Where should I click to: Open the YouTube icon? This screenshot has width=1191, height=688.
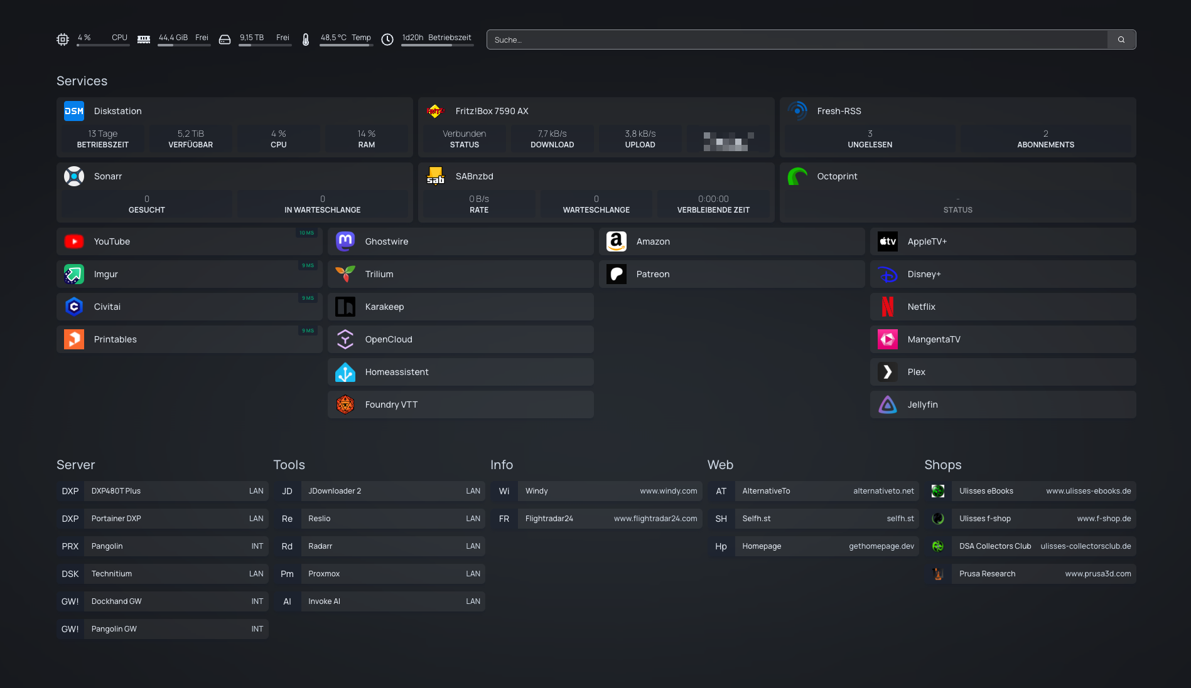tap(74, 241)
